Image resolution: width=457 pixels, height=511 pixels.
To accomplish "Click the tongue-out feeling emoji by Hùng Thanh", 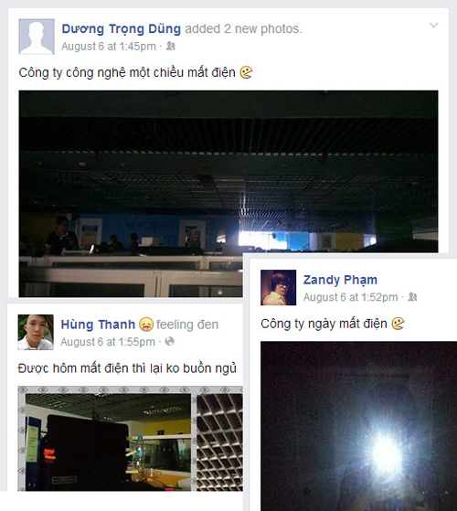I will pos(146,325).
